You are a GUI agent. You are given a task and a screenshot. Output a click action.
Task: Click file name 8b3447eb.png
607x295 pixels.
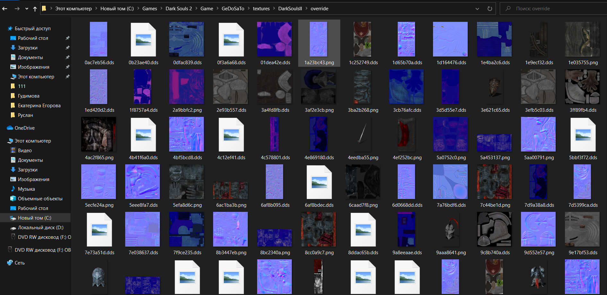(x=231, y=253)
